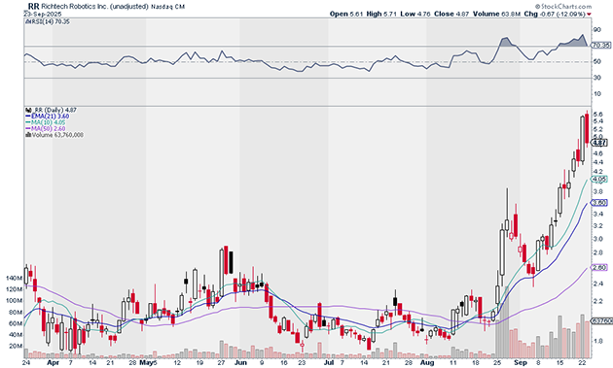Click the volume value tag on right axis
Image resolution: width=613 pixels, height=368 pixels.
(602, 320)
